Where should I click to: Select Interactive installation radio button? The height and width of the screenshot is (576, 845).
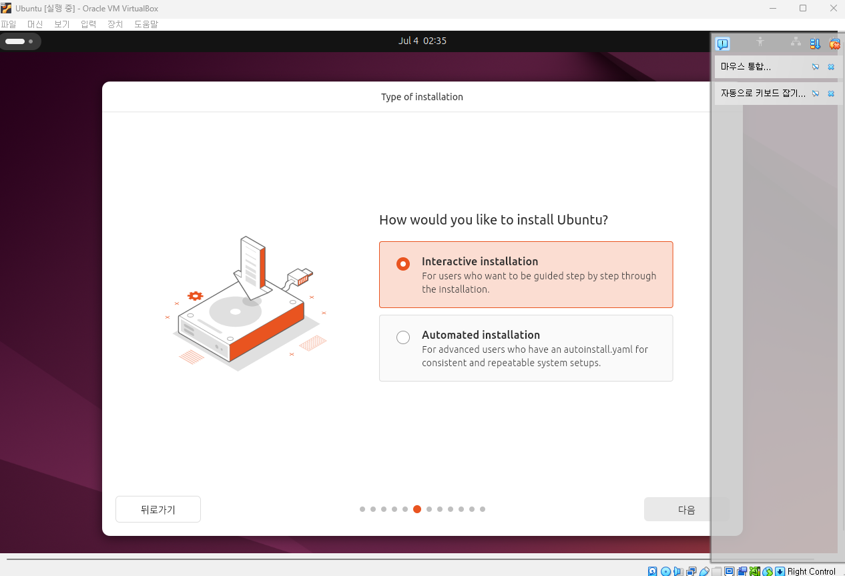click(x=403, y=264)
